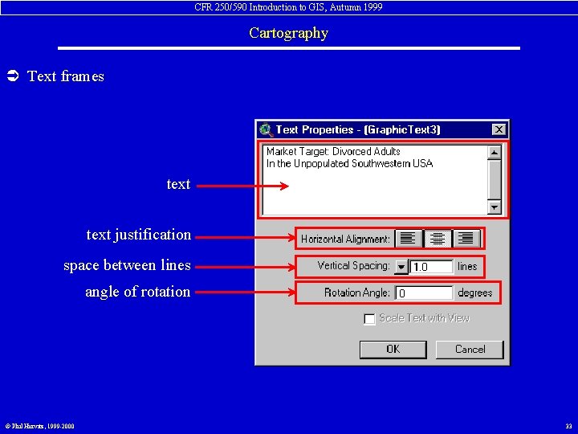Viewport: 578px width, 434px height.
Task: Open the Vertical Spacing dropdown arrow
Action: (401, 267)
